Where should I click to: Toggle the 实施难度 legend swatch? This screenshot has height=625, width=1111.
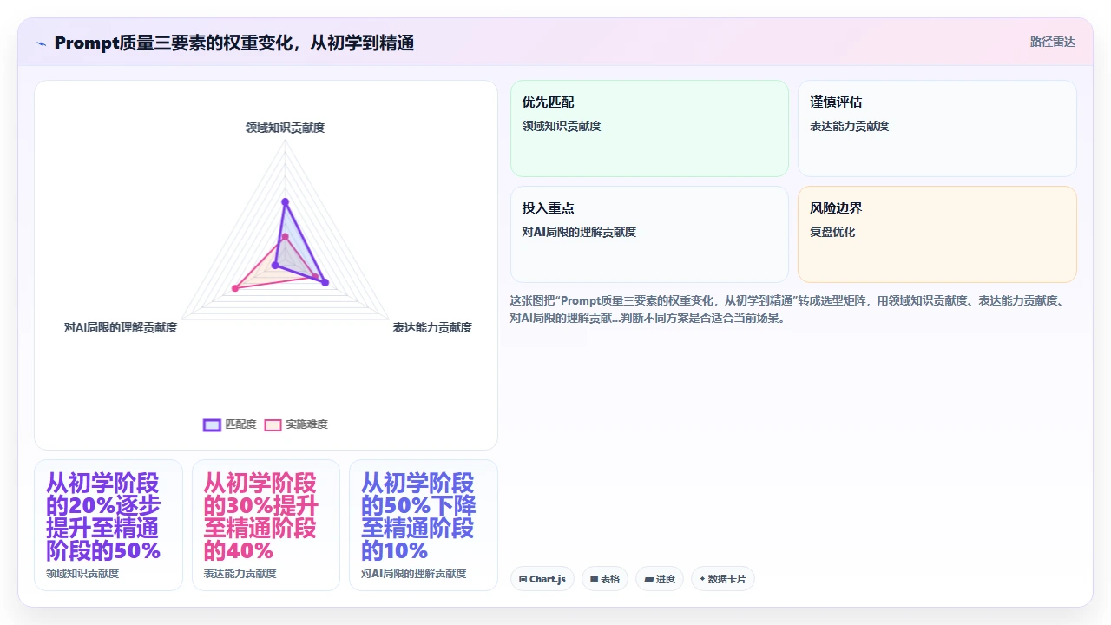point(273,424)
